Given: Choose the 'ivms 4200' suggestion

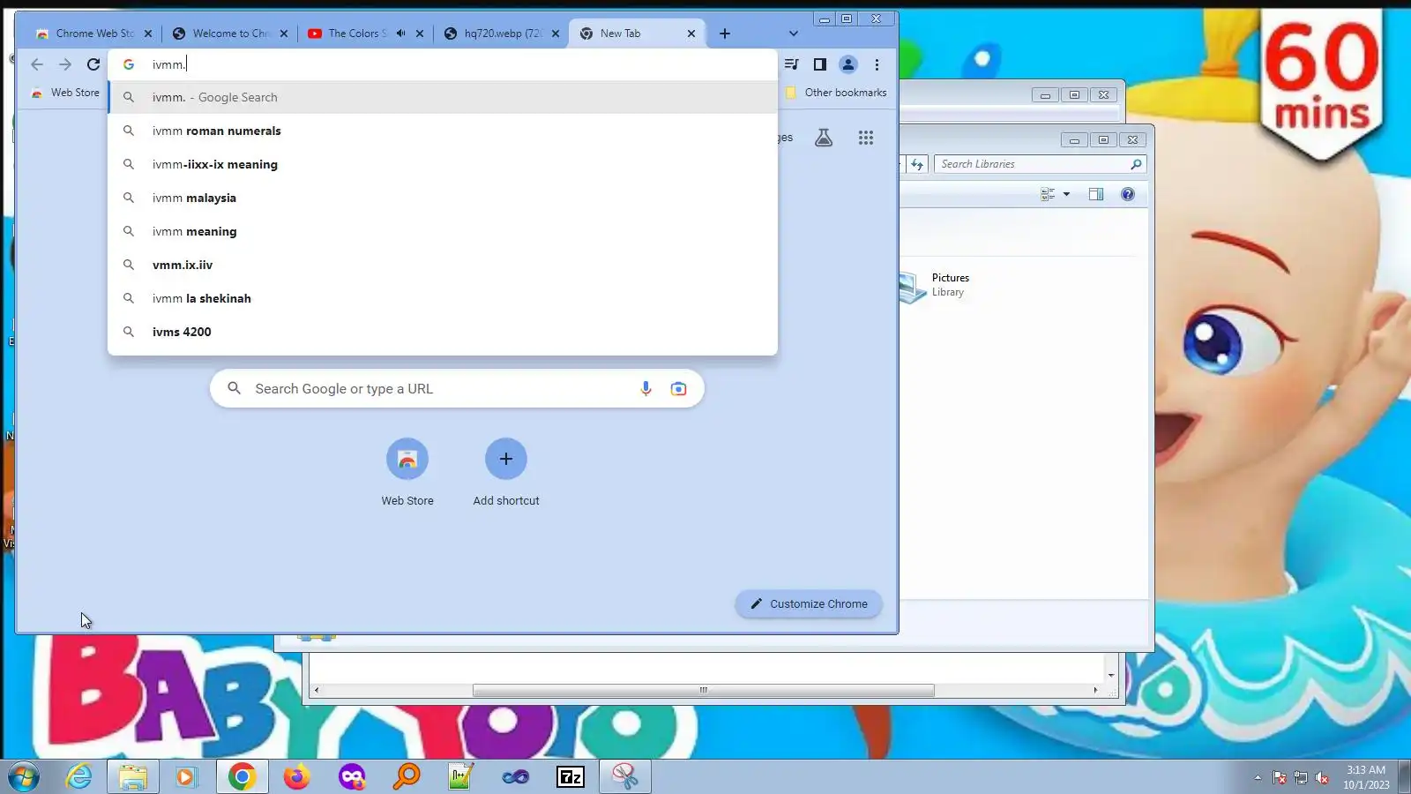Looking at the screenshot, I should point(443,332).
